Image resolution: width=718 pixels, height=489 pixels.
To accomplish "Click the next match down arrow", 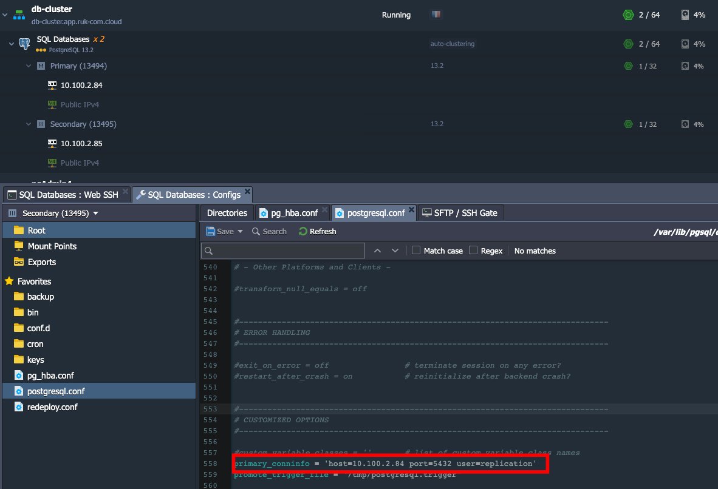I will click(395, 251).
